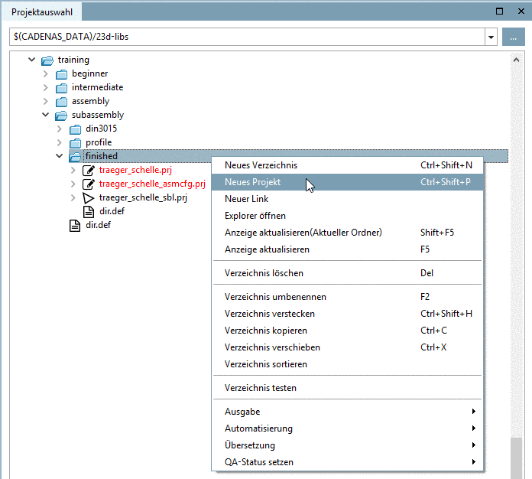Open the path dropdown arrow
Viewport: 532px width, 479px height.
click(491, 37)
